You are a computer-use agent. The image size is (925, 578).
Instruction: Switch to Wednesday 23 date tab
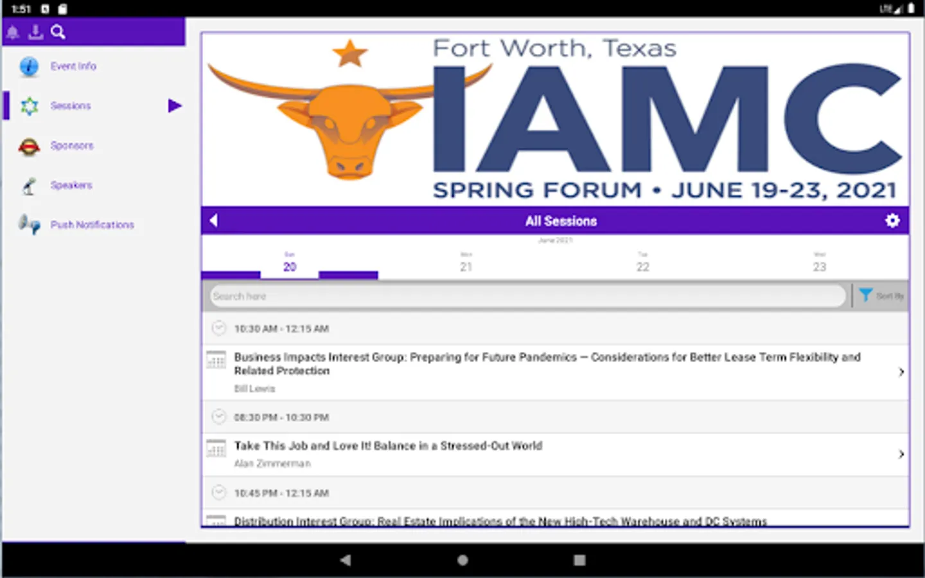(820, 262)
